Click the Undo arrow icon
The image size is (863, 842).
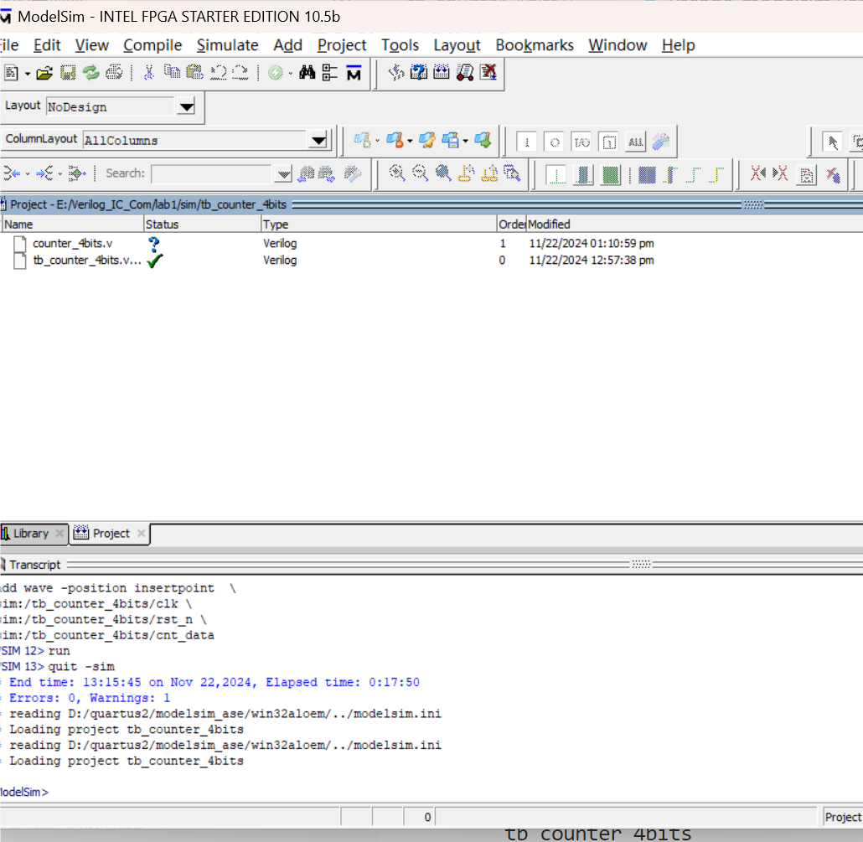pyautogui.click(x=219, y=73)
